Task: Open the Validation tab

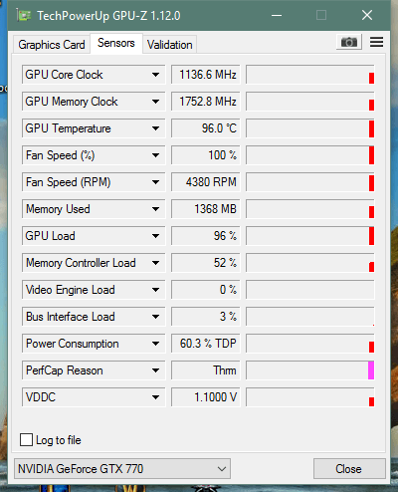Action: [x=170, y=45]
